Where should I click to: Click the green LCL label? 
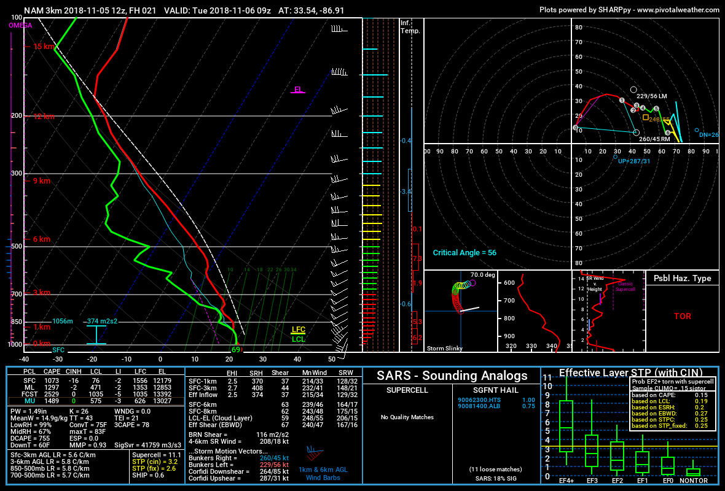[x=299, y=339]
